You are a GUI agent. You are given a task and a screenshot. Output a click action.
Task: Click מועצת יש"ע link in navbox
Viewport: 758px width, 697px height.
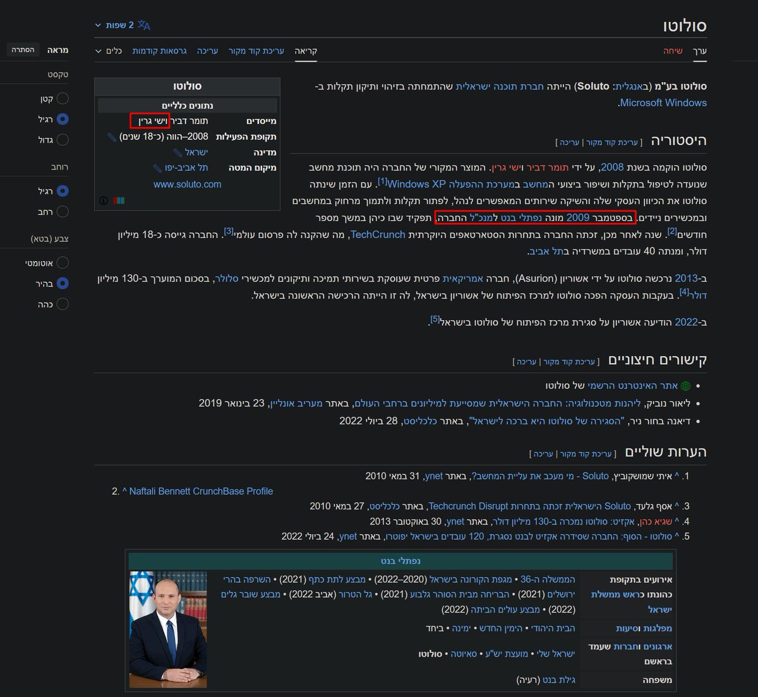tap(507, 654)
